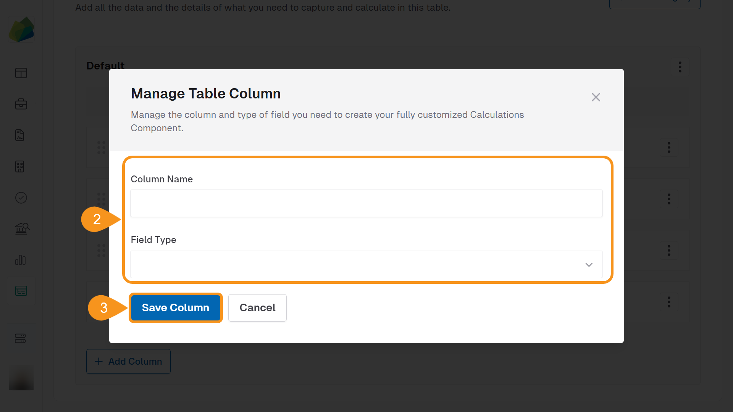Open the database/server icon near sidebar bottom
The width and height of the screenshot is (733, 412).
21,338
